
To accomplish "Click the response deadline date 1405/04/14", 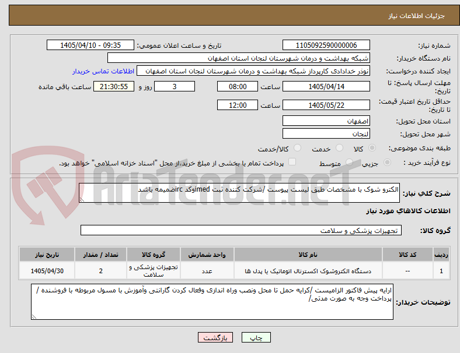I will [326, 86].
